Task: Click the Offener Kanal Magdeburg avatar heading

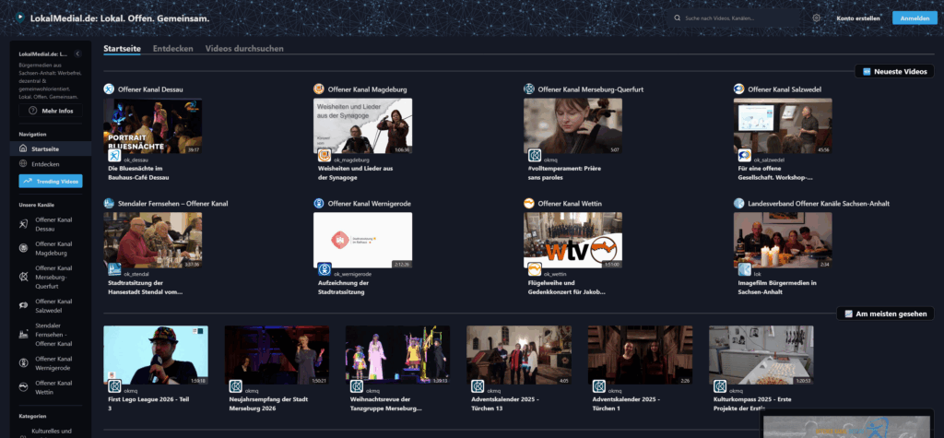Action: click(319, 89)
